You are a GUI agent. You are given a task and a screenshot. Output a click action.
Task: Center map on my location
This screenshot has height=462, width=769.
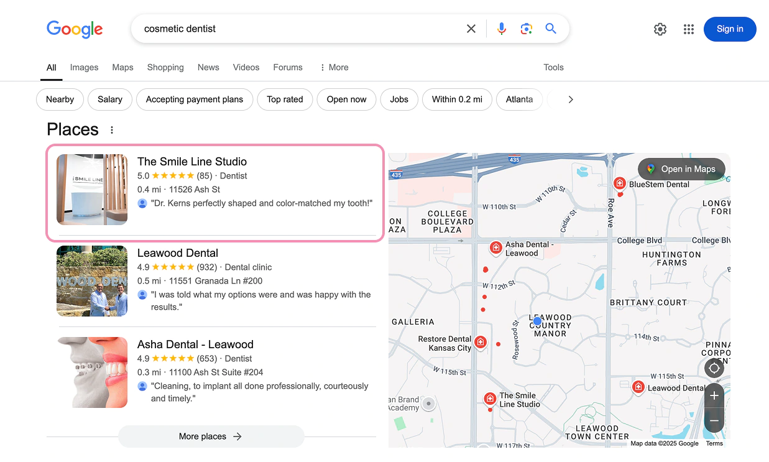click(x=714, y=368)
